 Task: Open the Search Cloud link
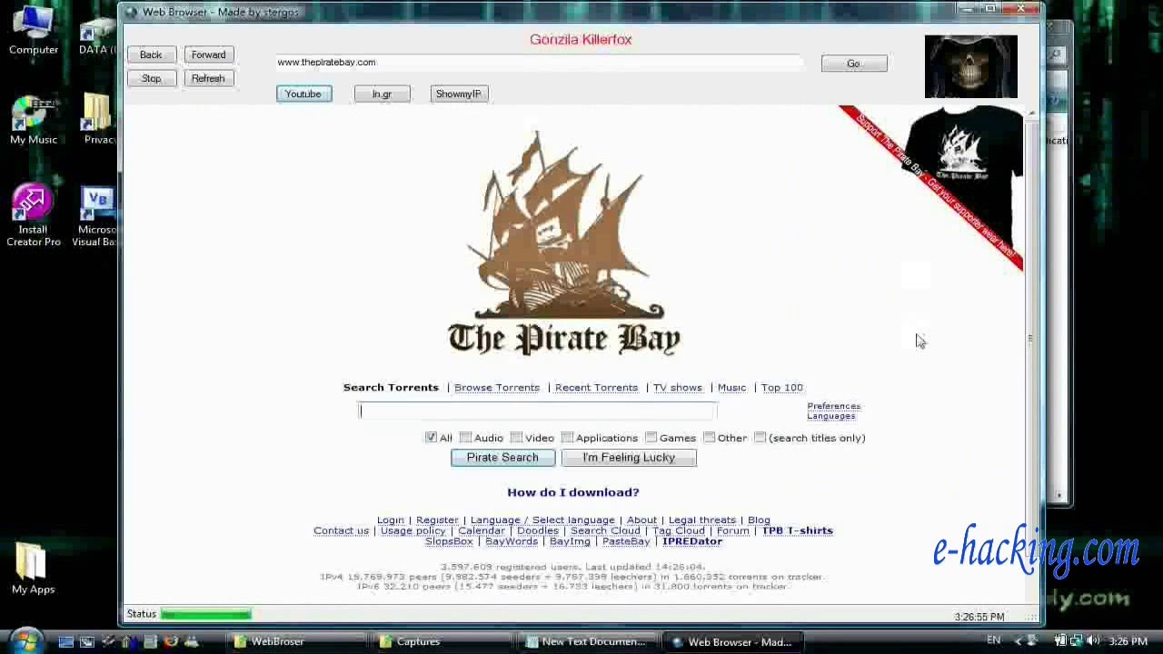click(605, 530)
